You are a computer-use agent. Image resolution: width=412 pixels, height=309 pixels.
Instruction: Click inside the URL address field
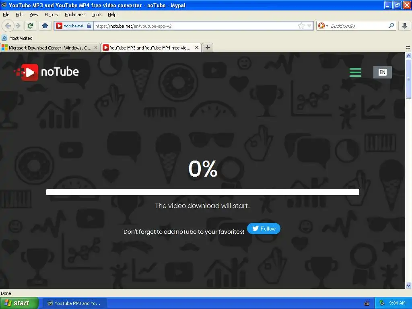[196, 26]
